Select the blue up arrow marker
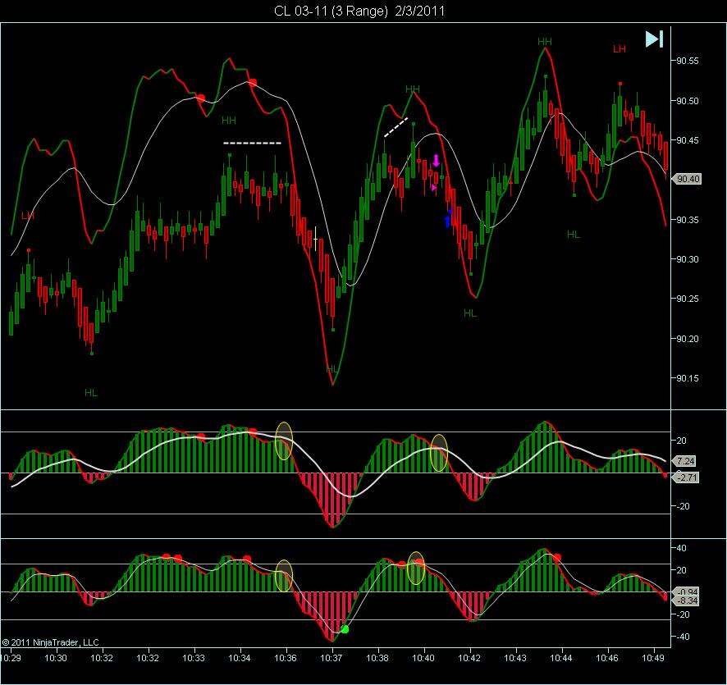 point(447,221)
